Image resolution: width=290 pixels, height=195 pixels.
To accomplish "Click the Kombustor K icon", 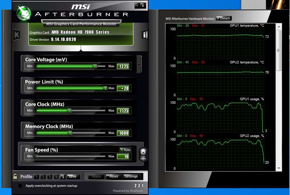I will (x=17, y=35).
